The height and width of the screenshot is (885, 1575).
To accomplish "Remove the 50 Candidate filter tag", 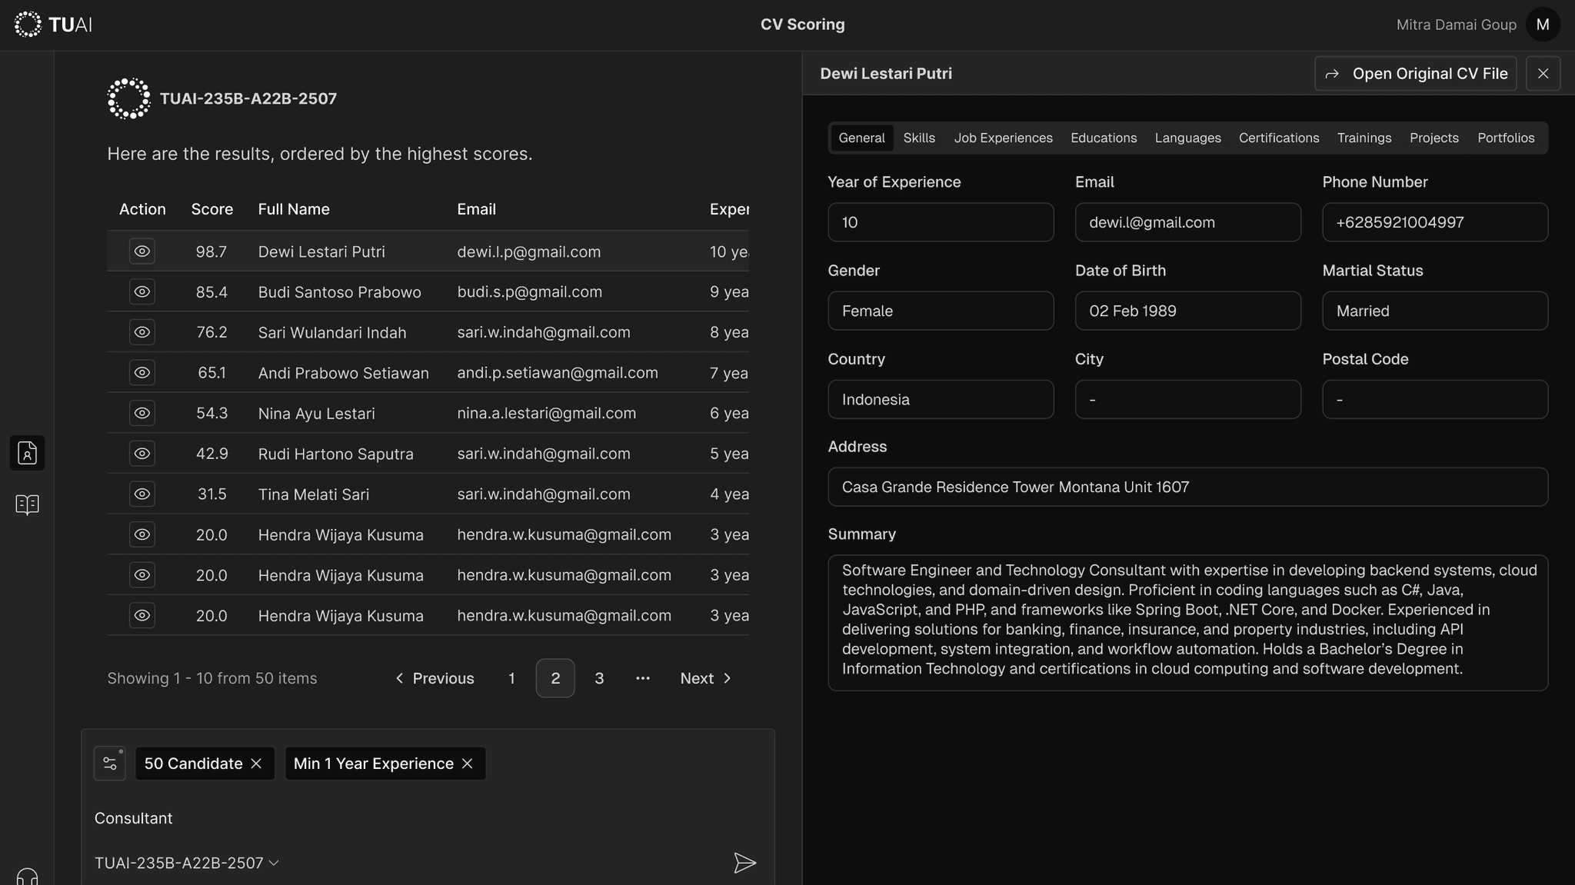I will (x=257, y=764).
